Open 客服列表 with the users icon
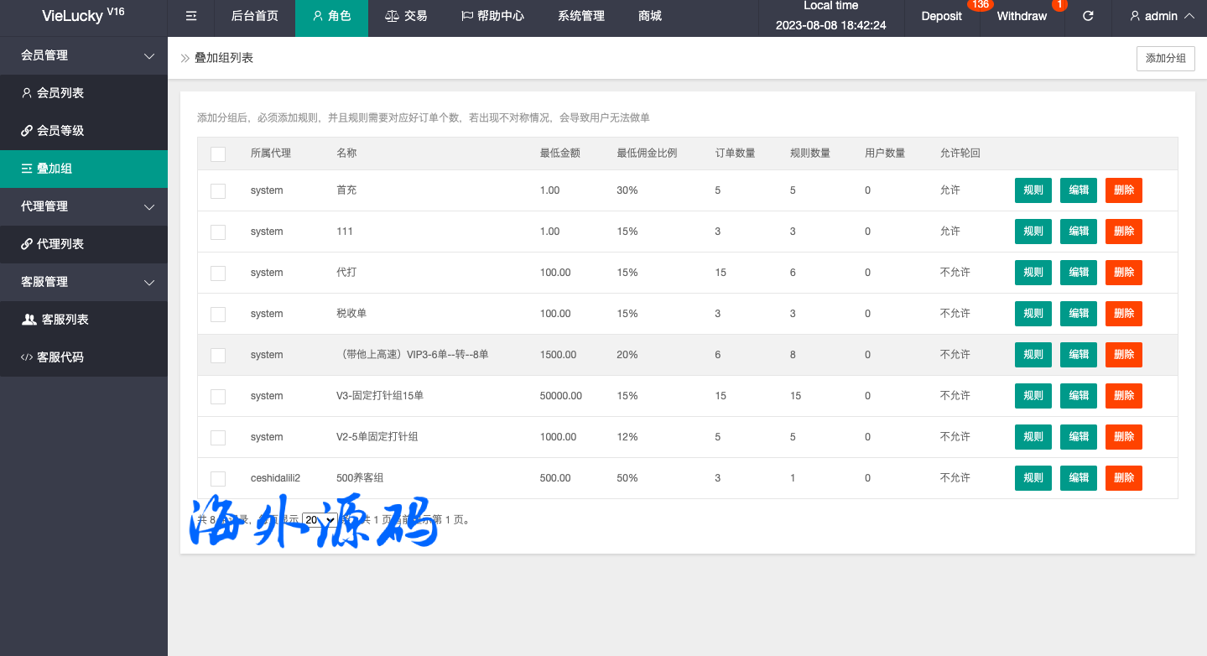1207x656 pixels. (x=55, y=320)
